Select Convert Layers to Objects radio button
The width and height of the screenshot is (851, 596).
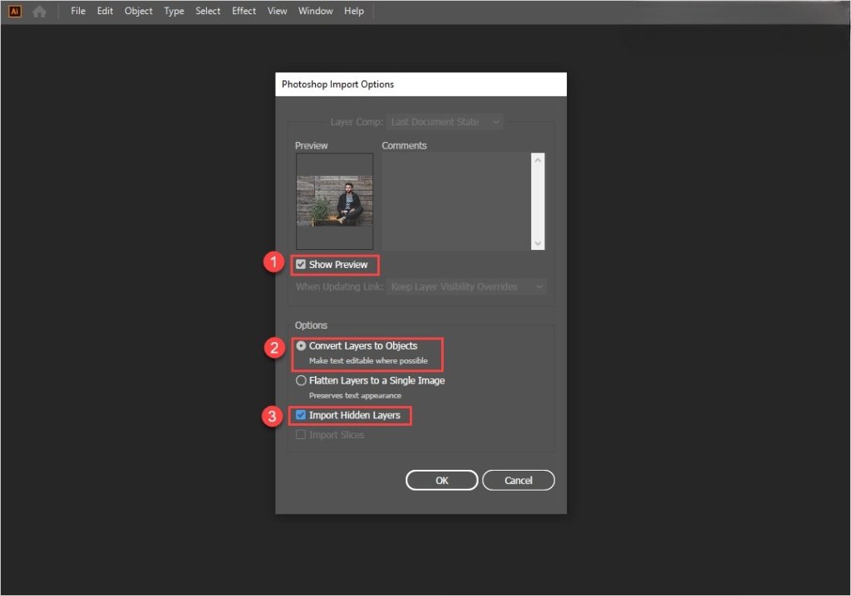(x=301, y=346)
